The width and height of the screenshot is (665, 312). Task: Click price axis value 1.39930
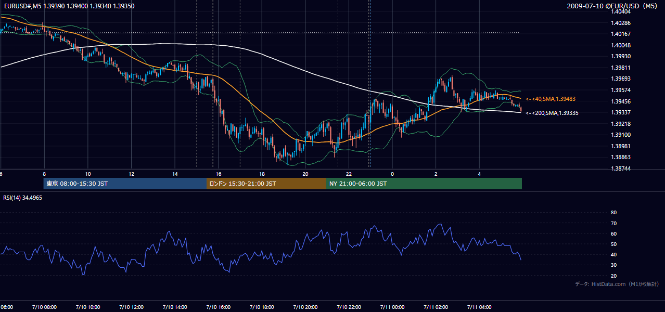621,56
